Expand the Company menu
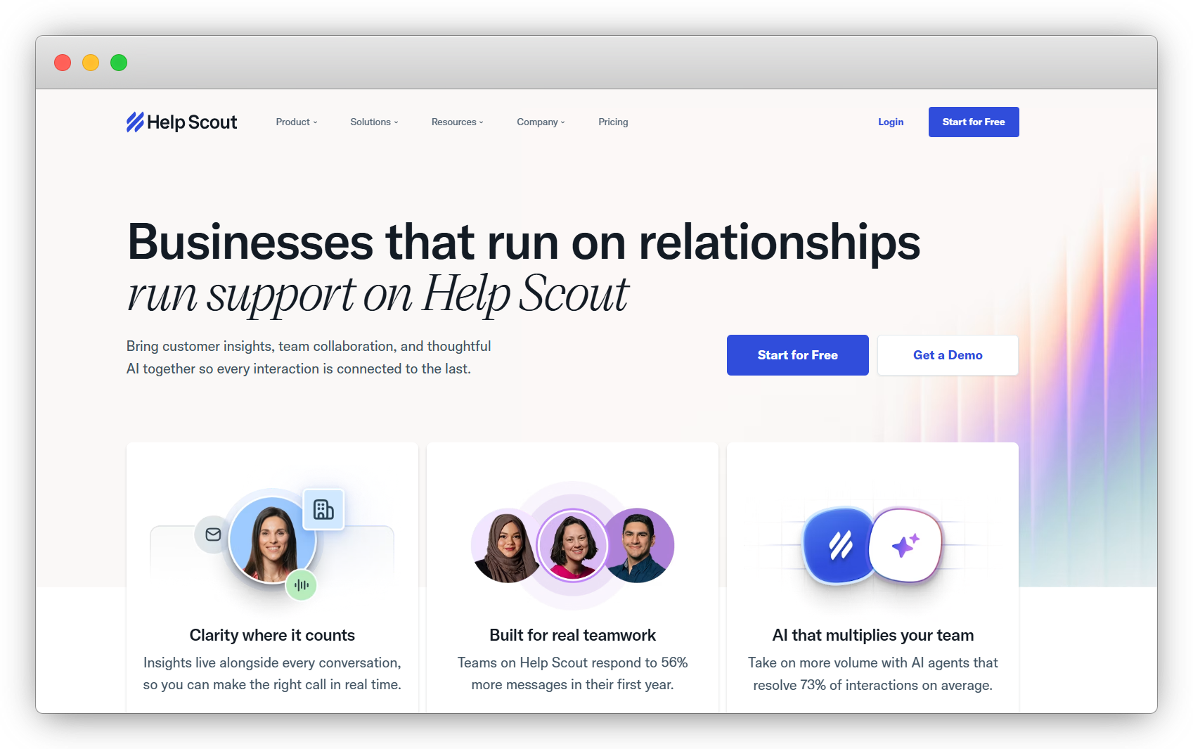 541,122
